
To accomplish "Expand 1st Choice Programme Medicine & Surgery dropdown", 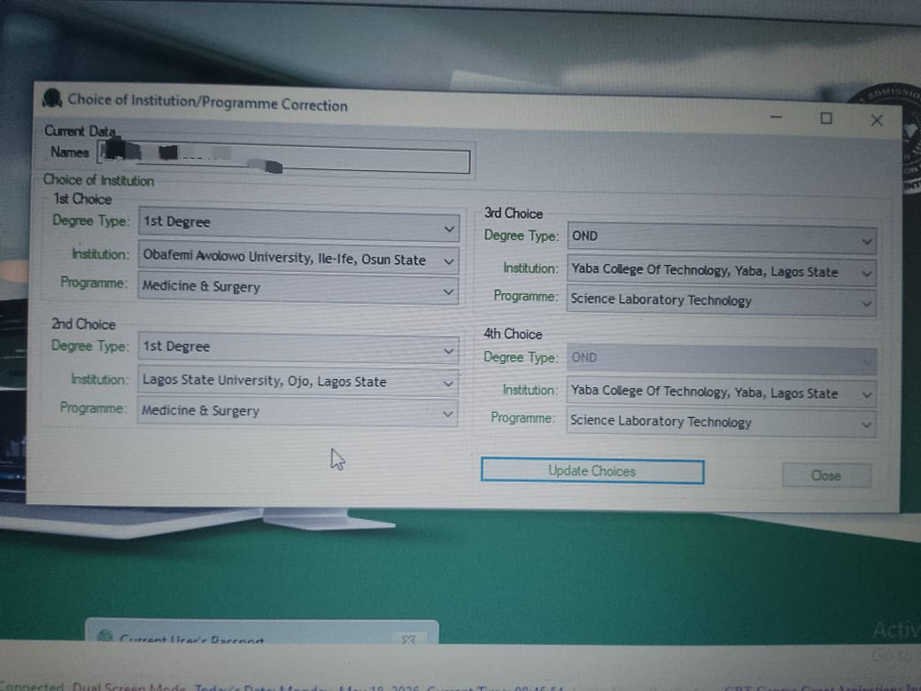I will (x=298, y=288).
